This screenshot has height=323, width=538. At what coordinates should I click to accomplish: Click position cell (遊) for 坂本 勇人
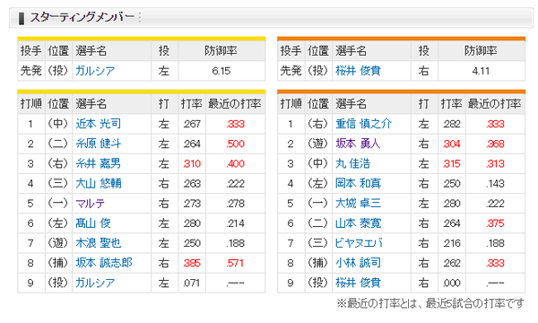pyautogui.click(x=318, y=144)
